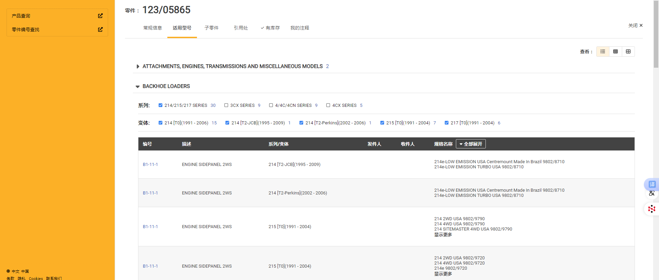Open external link icon beside 产品查询
Screen dimensions: 659x280
[x=100, y=16]
